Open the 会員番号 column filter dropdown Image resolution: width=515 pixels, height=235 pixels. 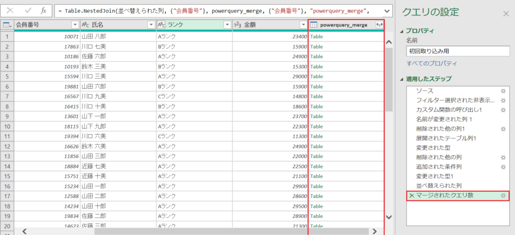(75, 25)
